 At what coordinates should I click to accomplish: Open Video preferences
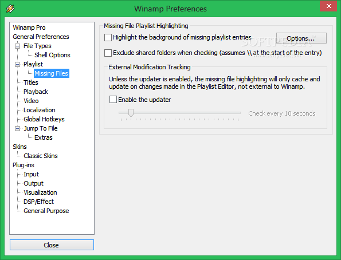coord(31,101)
